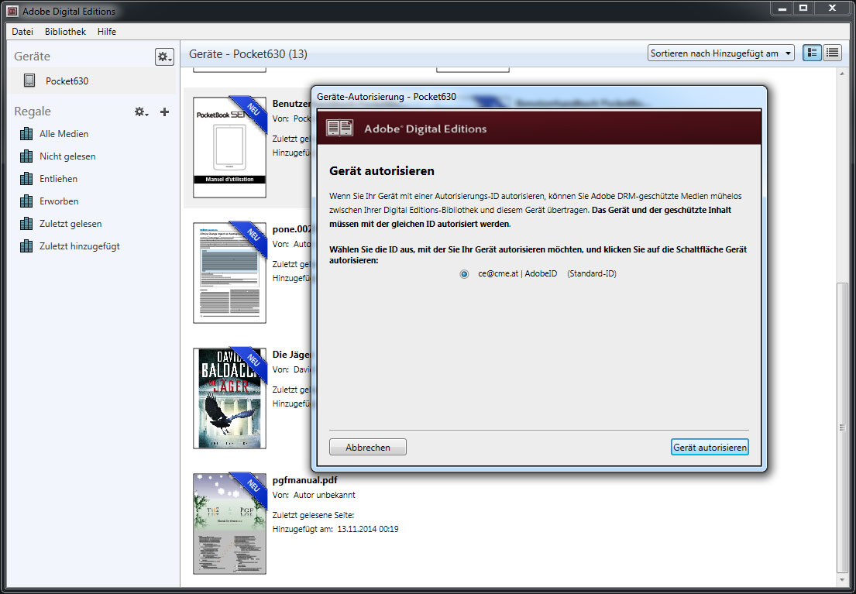Image resolution: width=856 pixels, height=594 pixels.
Task: Open the Geräte gear options menu
Action: [x=164, y=57]
